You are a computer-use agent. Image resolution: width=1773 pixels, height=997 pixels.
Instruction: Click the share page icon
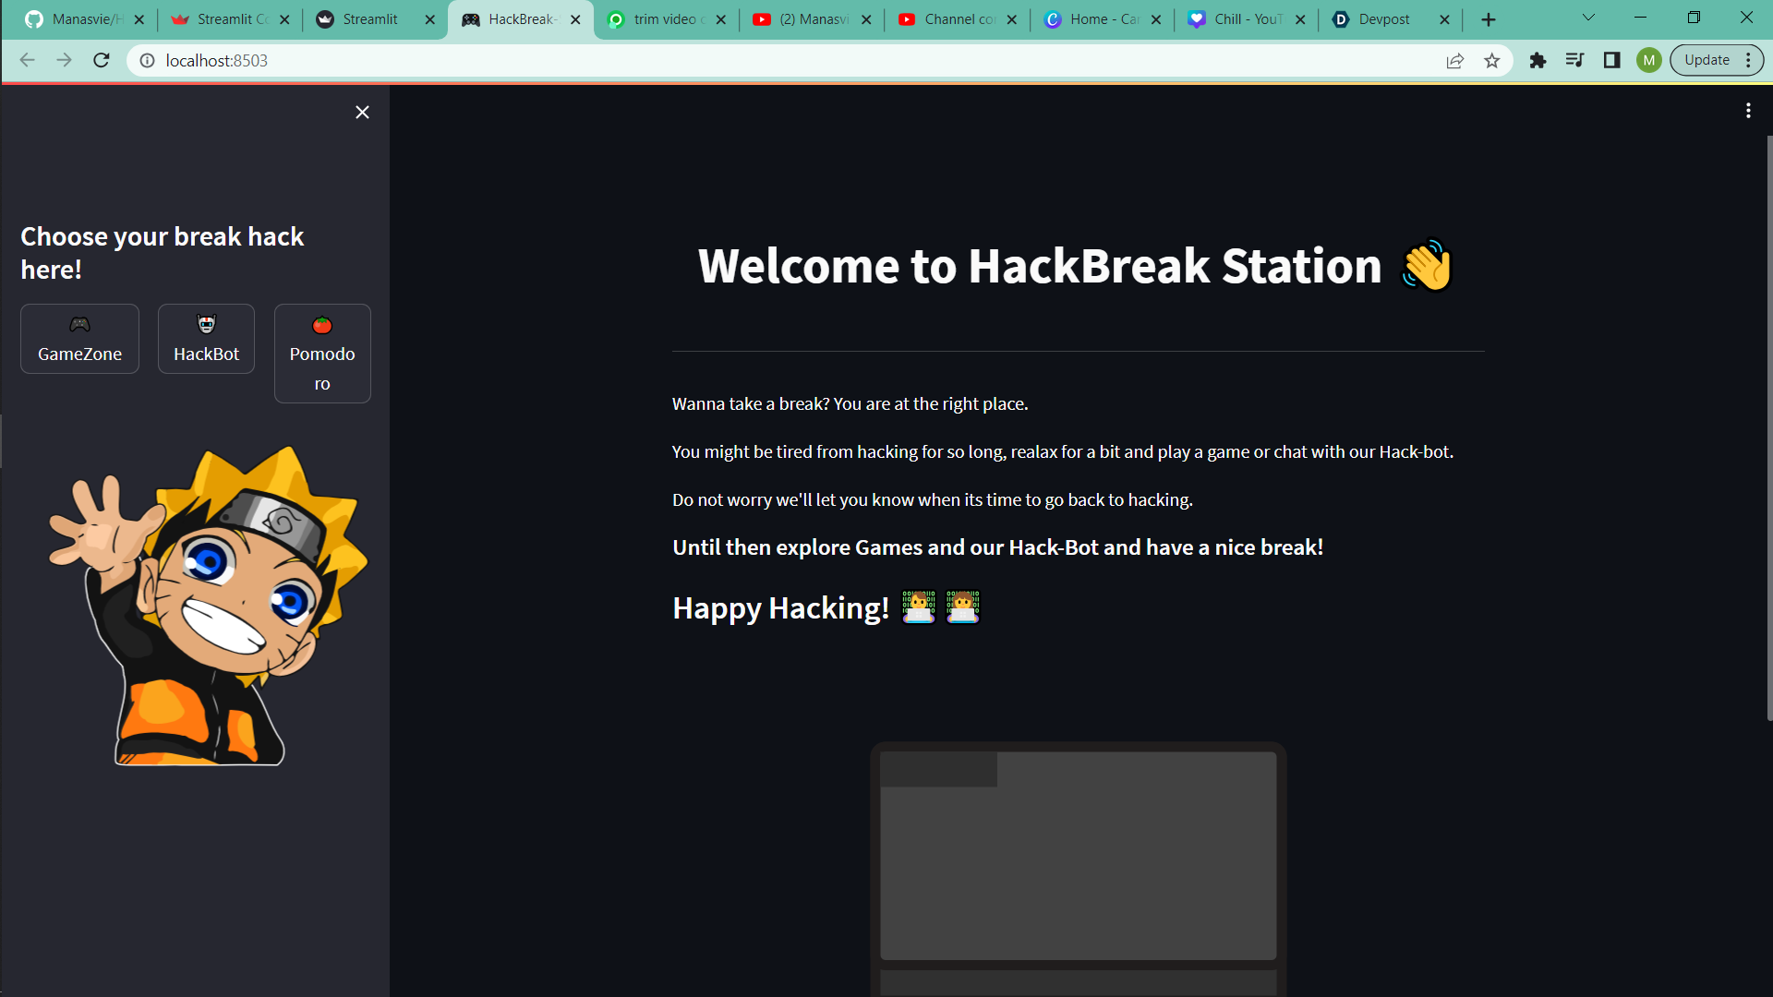click(1455, 60)
